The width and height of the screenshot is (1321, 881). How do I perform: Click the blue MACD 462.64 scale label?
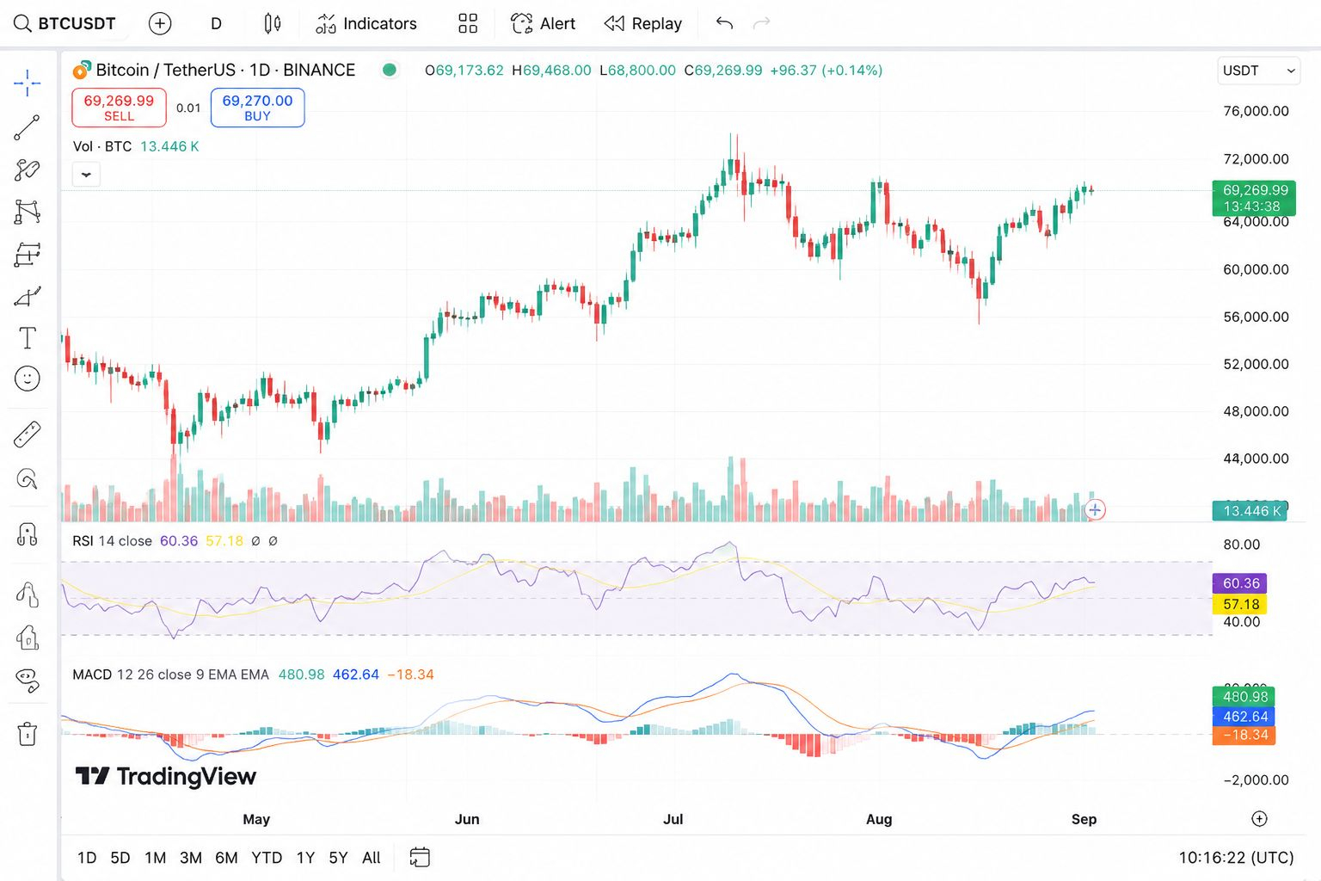(x=1244, y=716)
